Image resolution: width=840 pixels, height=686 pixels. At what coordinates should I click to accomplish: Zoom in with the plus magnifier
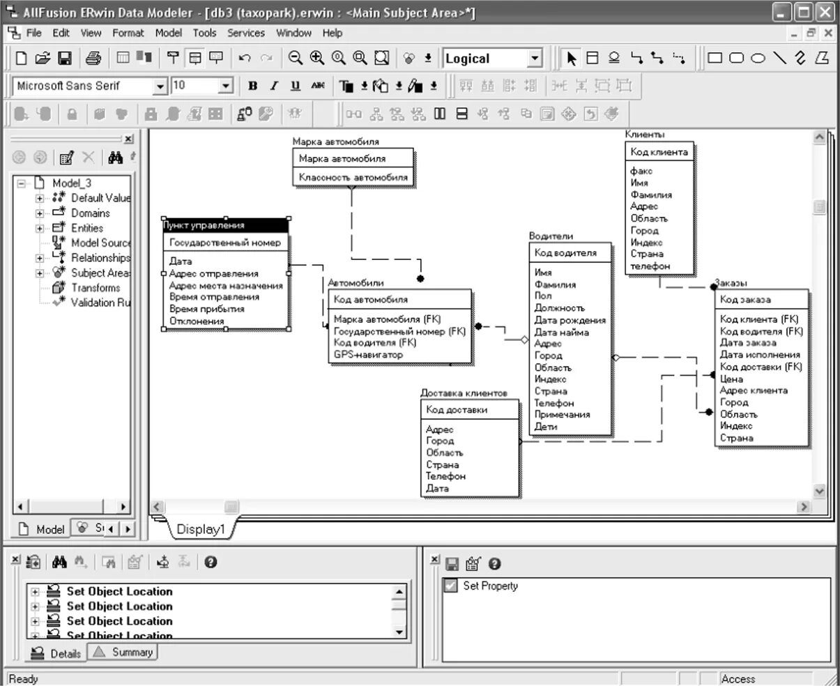pyautogui.click(x=317, y=59)
